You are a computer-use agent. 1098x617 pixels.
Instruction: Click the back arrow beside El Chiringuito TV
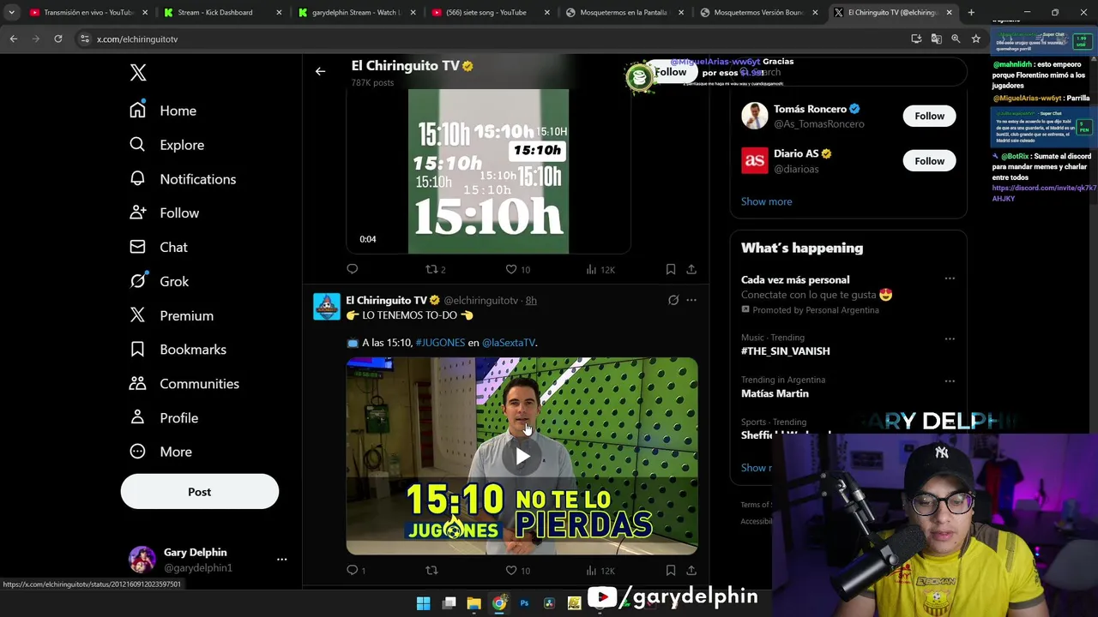point(320,72)
